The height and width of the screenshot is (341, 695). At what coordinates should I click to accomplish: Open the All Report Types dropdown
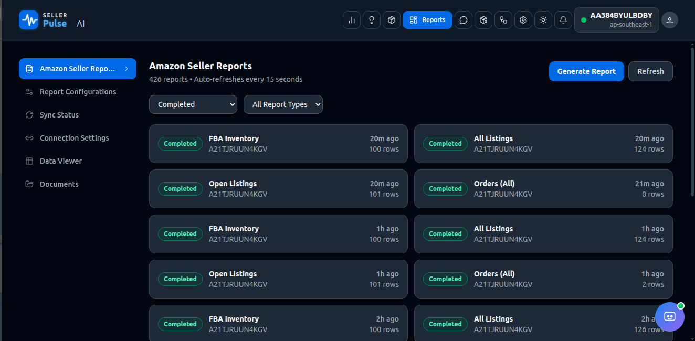(283, 104)
